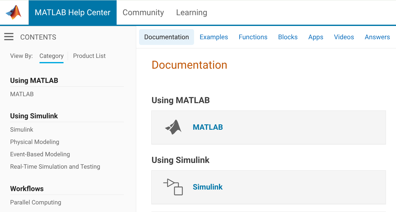This screenshot has height=212, width=396.
Task: Open the Blocks tab
Action: click(x=288, y=37)
